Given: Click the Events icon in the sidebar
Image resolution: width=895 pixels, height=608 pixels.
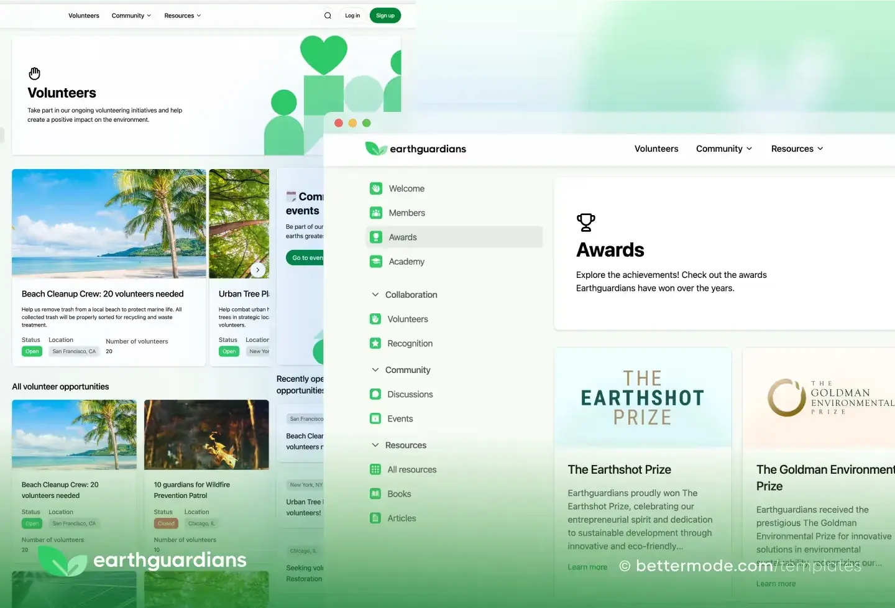Looking at the screenshot, I should click(x=375, y=418).
